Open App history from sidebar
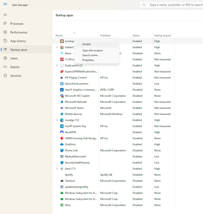The width and height of the screenshot is (203, 214). (x=6, y=41)
